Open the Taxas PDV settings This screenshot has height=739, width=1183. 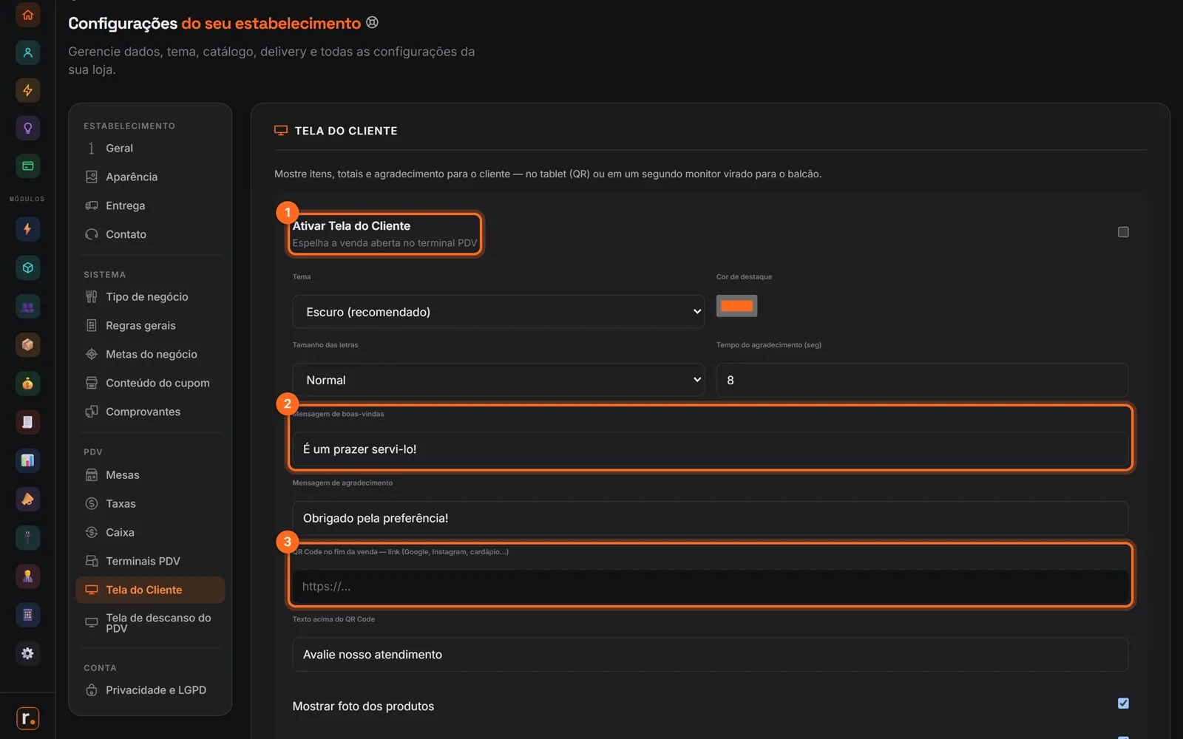coord(150,504)
